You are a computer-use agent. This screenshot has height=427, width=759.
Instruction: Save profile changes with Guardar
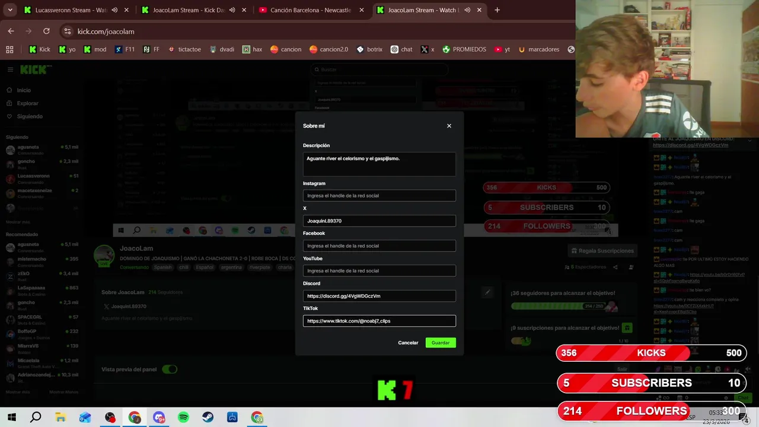click(441, 343)
